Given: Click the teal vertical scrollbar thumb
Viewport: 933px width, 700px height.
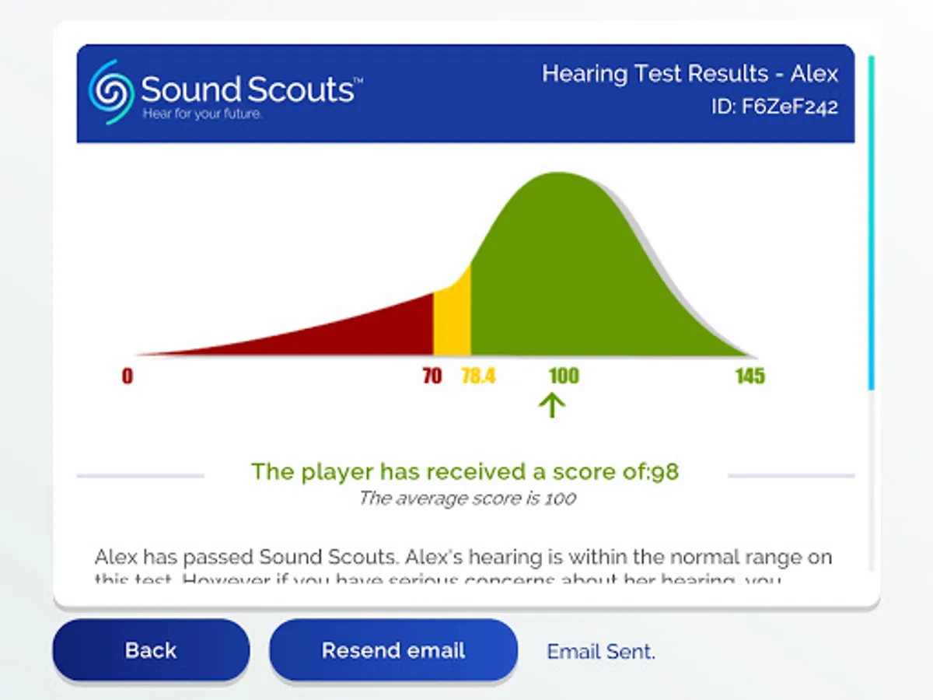Looking at the screenshot, I should click(871, 222).
